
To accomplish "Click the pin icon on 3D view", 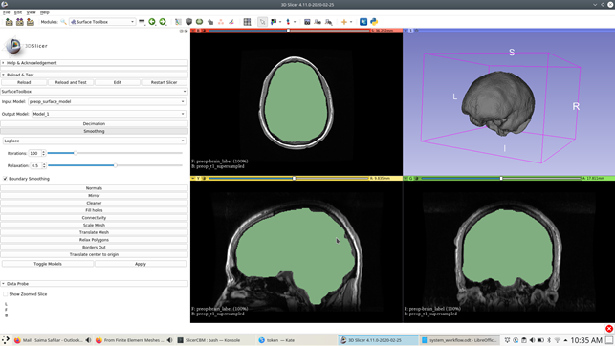I will [406, 31].
